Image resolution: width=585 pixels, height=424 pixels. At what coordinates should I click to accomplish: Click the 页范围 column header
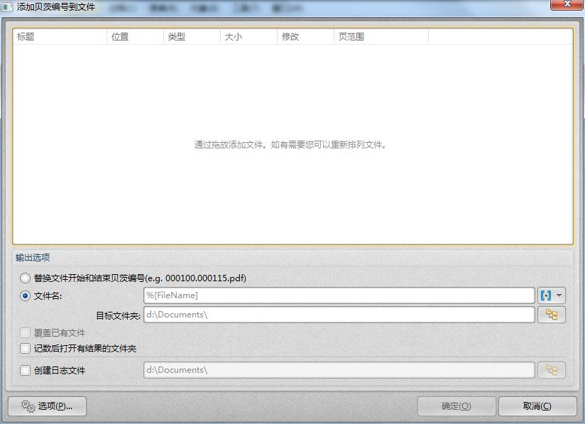[x=381, y=37]
